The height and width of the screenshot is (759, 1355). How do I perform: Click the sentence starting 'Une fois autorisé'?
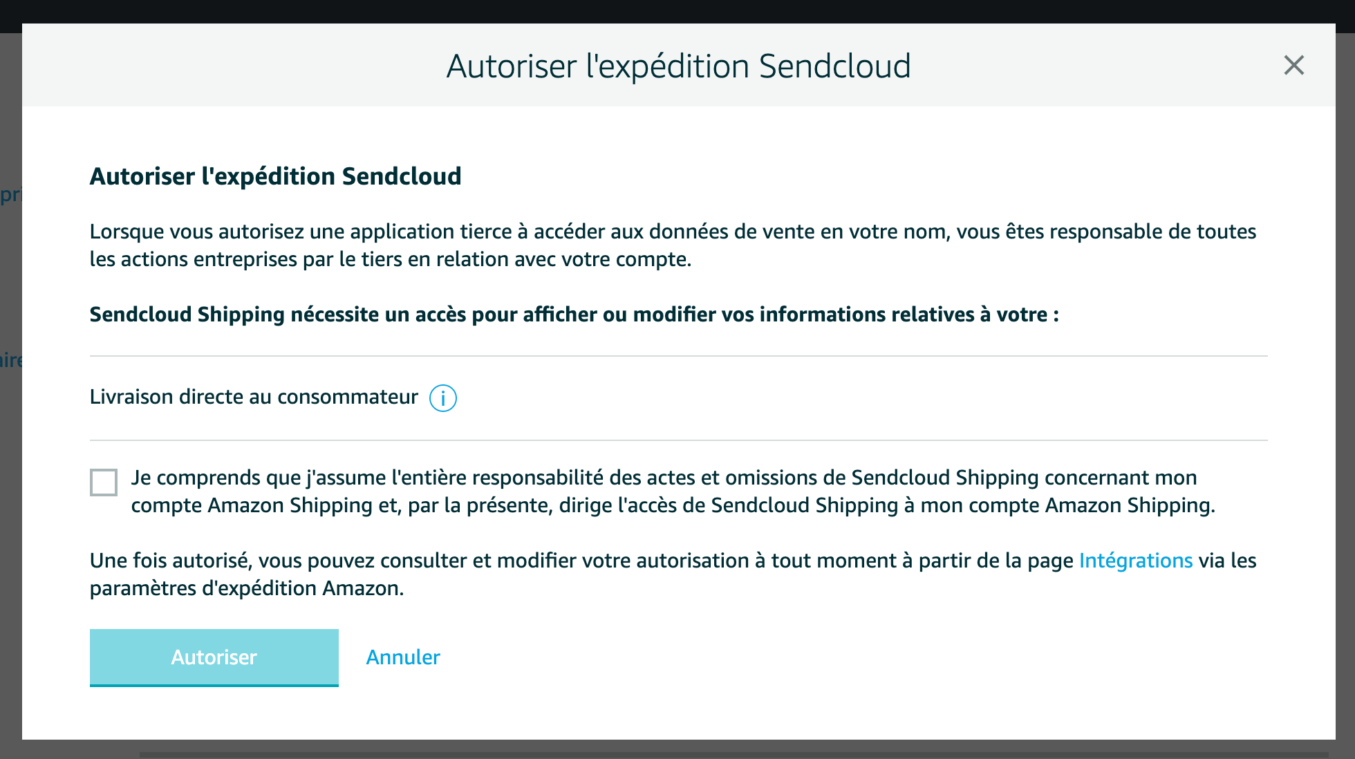[x=673, y=574]
